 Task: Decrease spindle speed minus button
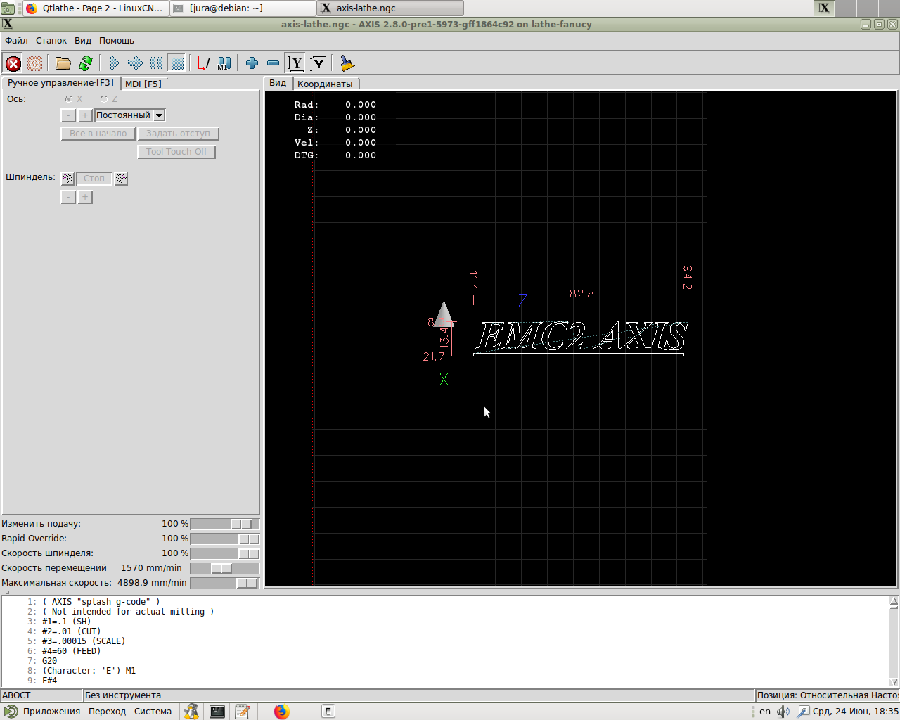pyautogui.click(x=67, y=198)
